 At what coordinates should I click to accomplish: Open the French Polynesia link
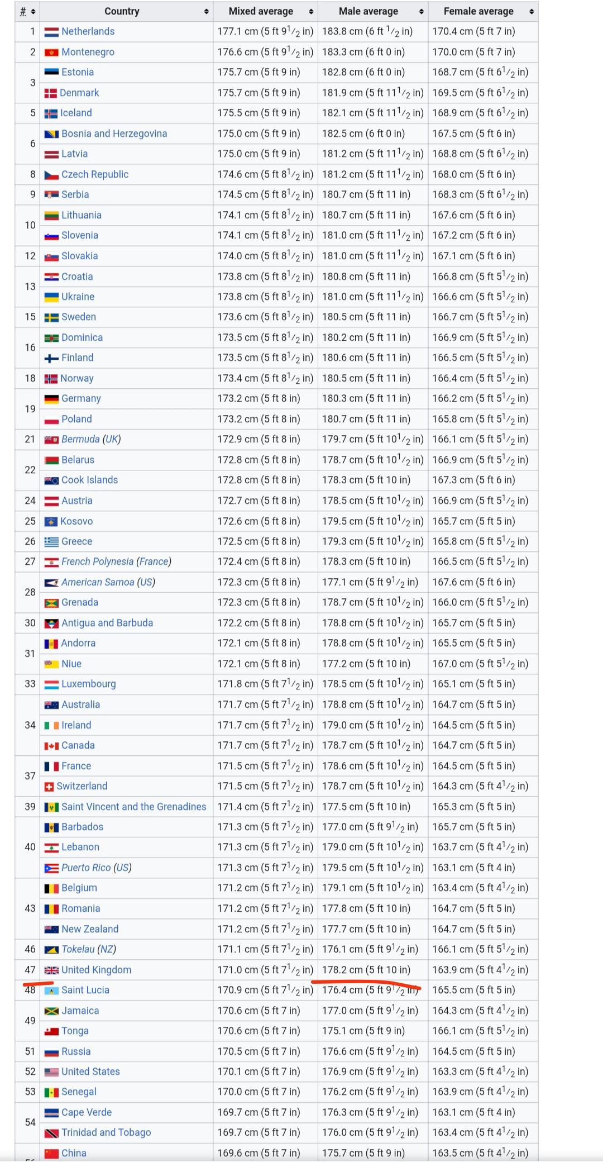[97, 561]
